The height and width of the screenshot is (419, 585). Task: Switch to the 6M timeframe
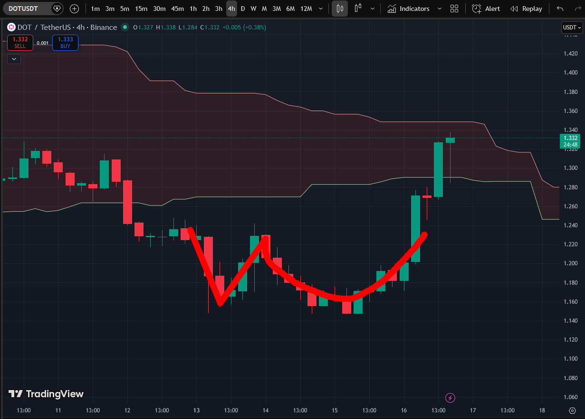[290, 9]
